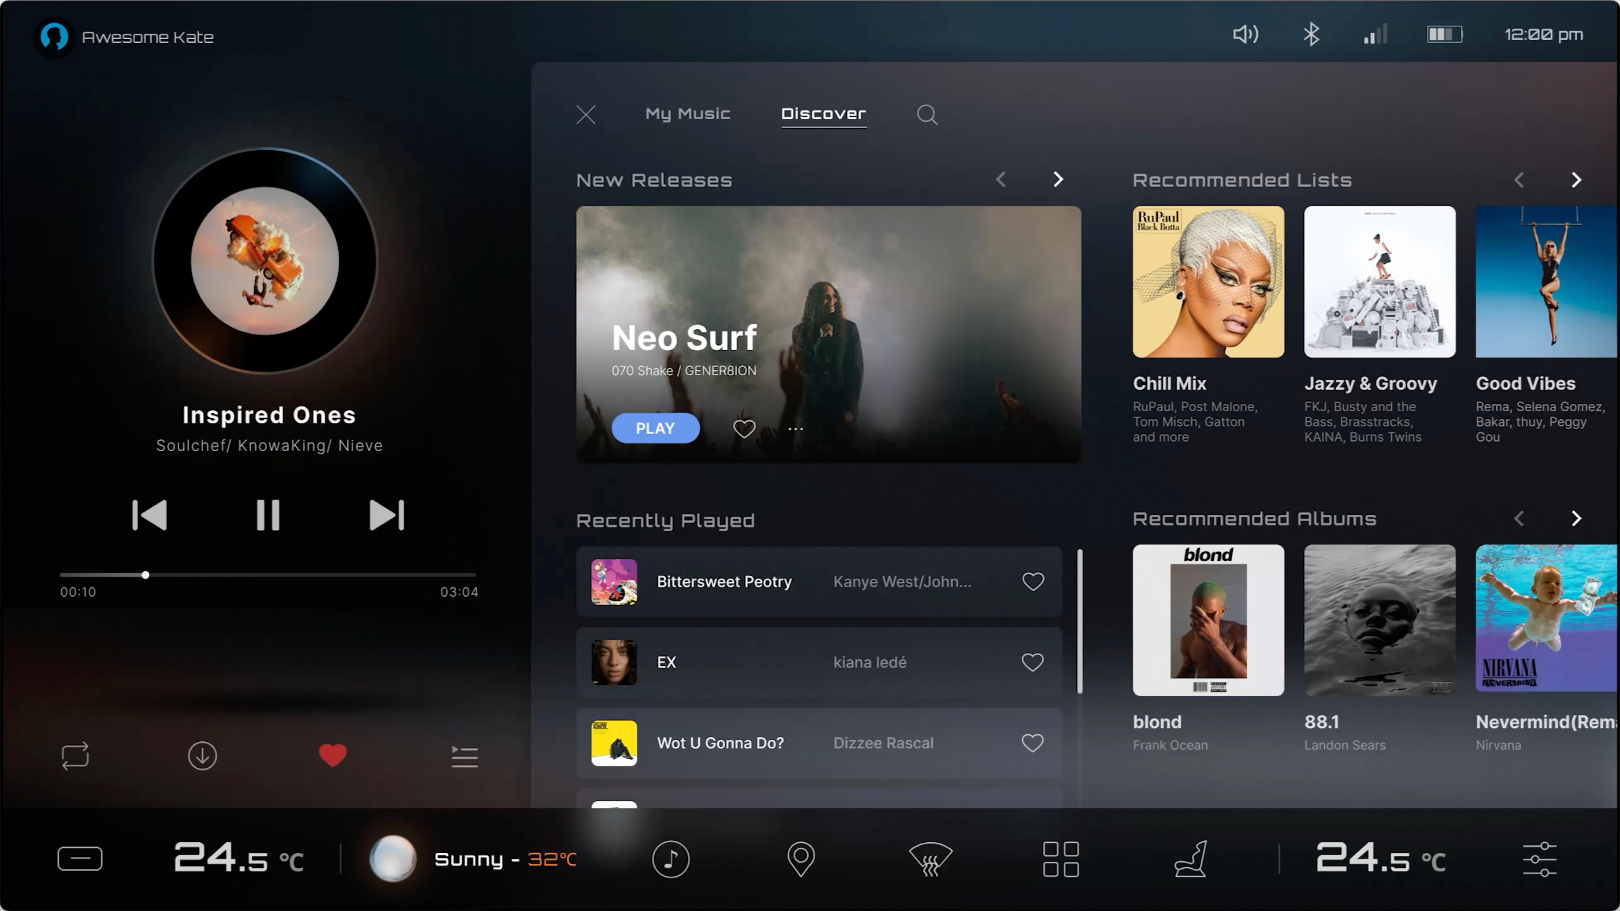
Task: Toggle the repeat icon in player
Action: (x=76, y=755)
